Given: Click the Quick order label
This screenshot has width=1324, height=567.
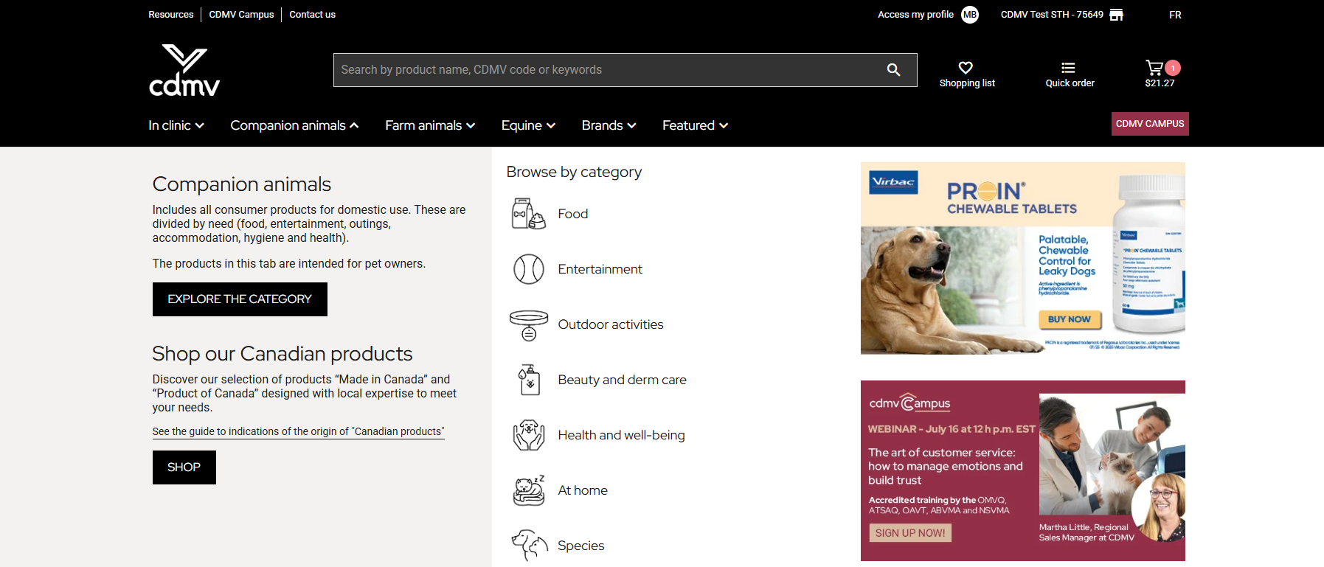Looking at the screenshot, I should [x=1070, y=83].
